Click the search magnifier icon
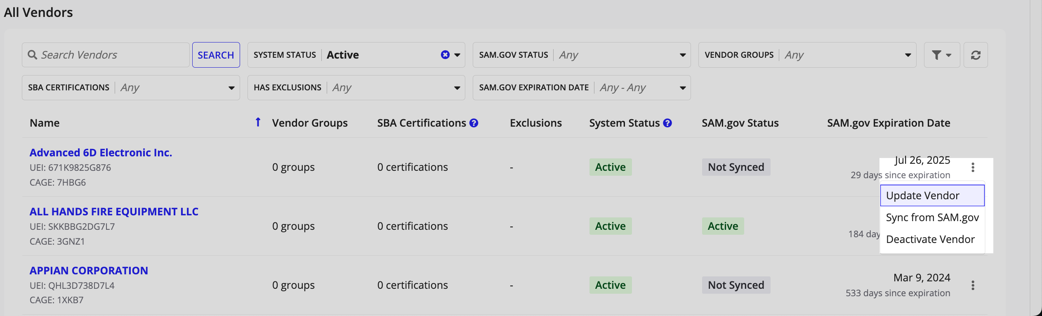Image resolution: width=1042 pixels, height=316 pixels. 32,55
